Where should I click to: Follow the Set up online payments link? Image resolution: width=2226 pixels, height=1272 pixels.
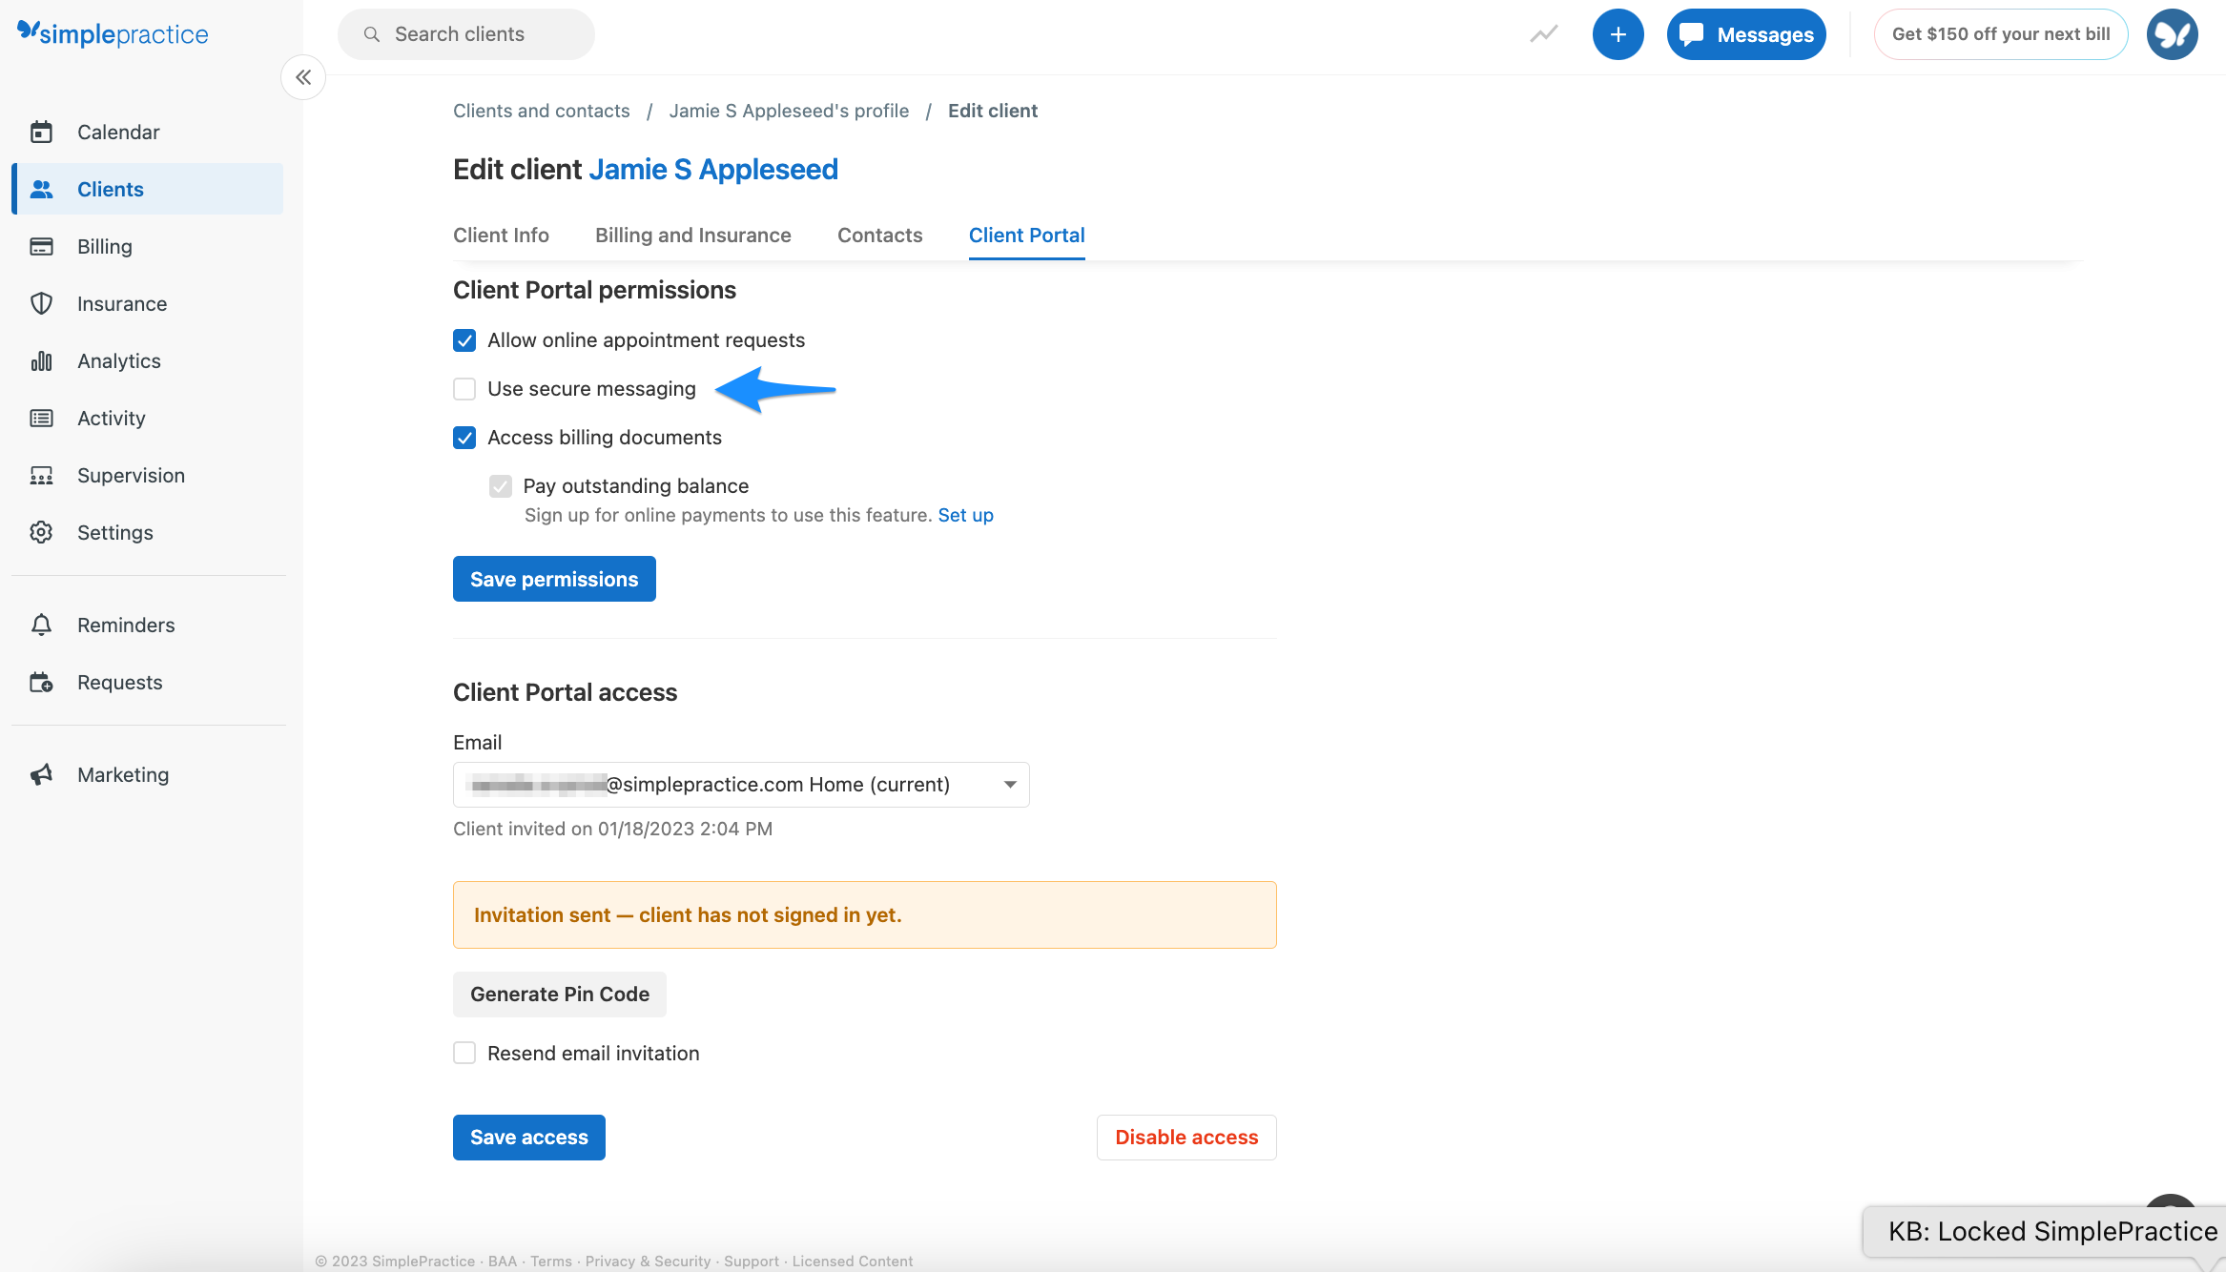965,515
